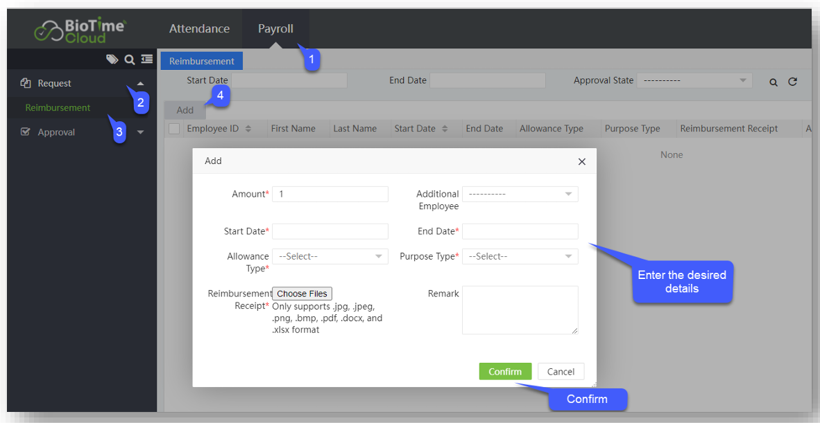Select Reimbursement in the sidebar
The image size is (820, 423).
(58, 108)
